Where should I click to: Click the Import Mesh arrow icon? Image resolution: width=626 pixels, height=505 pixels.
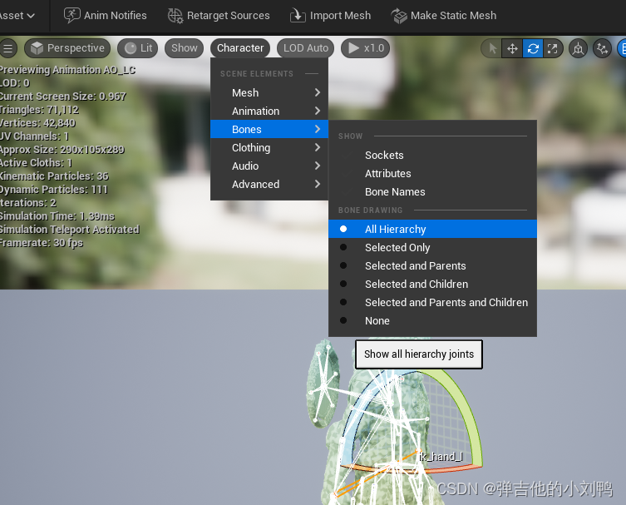(x=298, y=16)
